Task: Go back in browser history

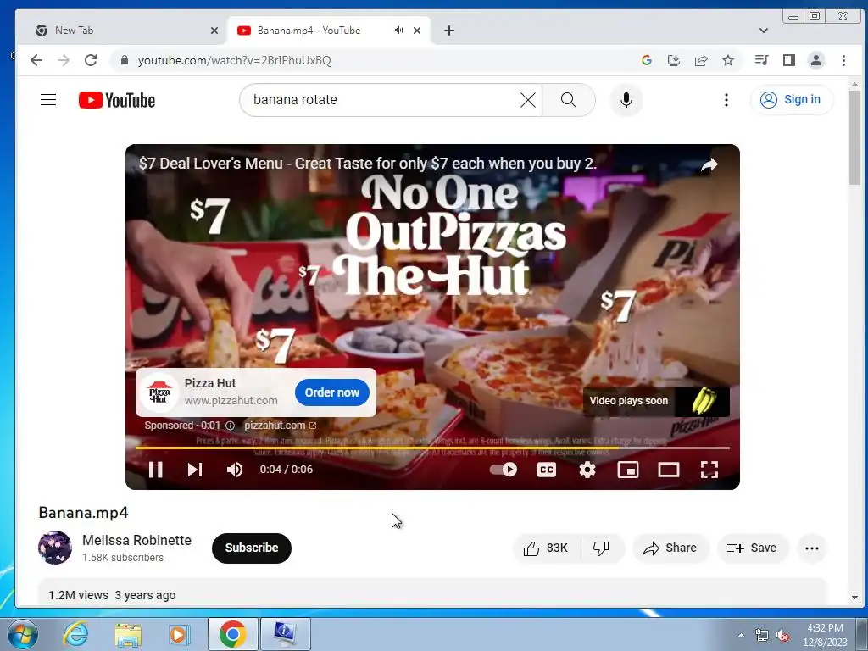Action: (x=36, y=60)
